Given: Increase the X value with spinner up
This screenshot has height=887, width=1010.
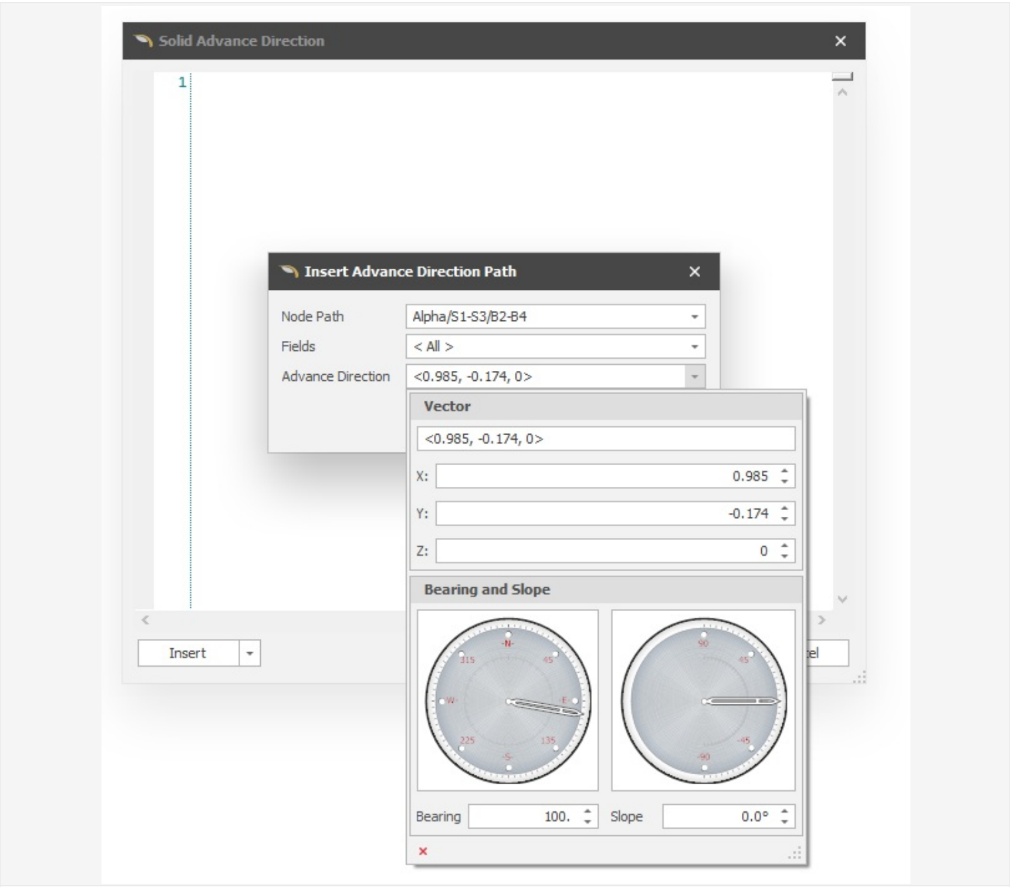Looking at the screenshot, I should click(784, 472).
